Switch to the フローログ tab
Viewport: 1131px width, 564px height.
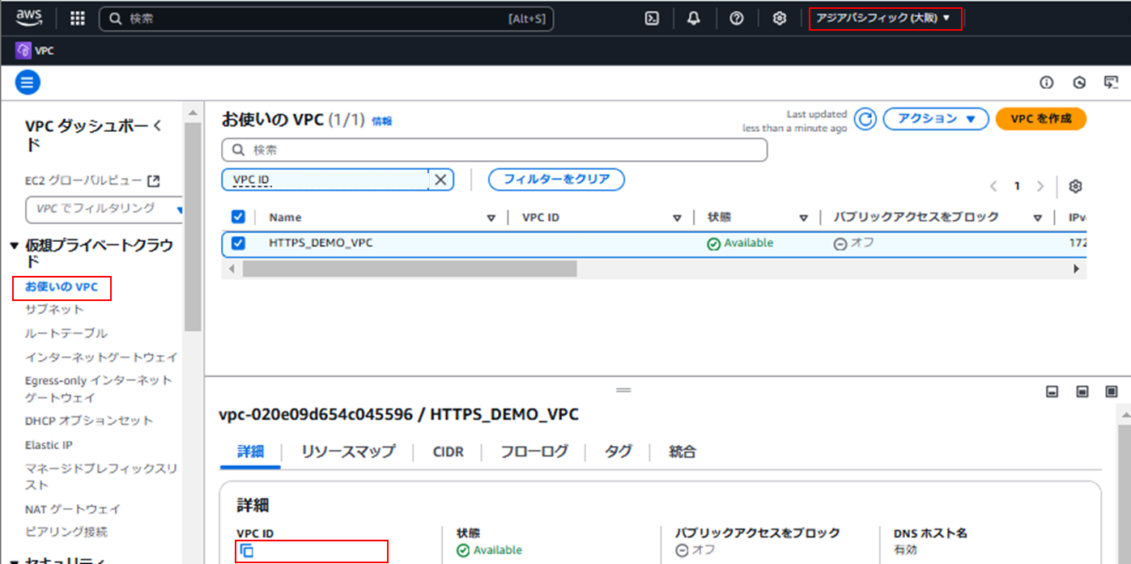tap(534, 452)
